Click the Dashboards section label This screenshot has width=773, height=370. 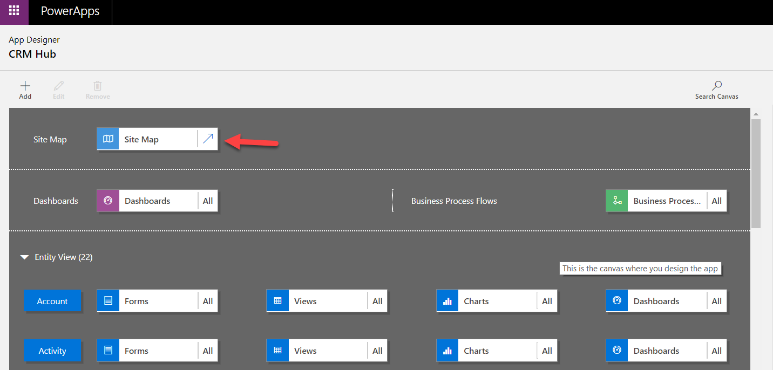(x=56, y=201)
